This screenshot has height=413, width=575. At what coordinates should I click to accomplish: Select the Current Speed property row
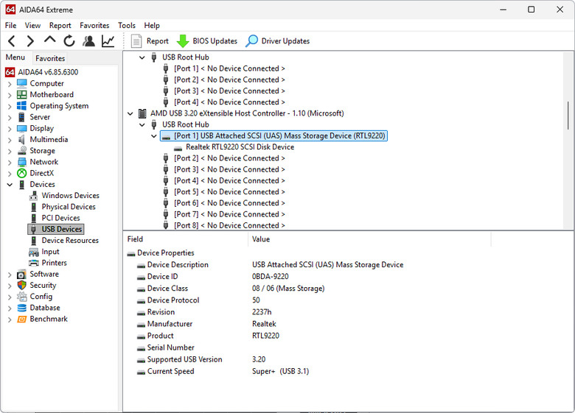pyautogui.click(x=223, y=371)
